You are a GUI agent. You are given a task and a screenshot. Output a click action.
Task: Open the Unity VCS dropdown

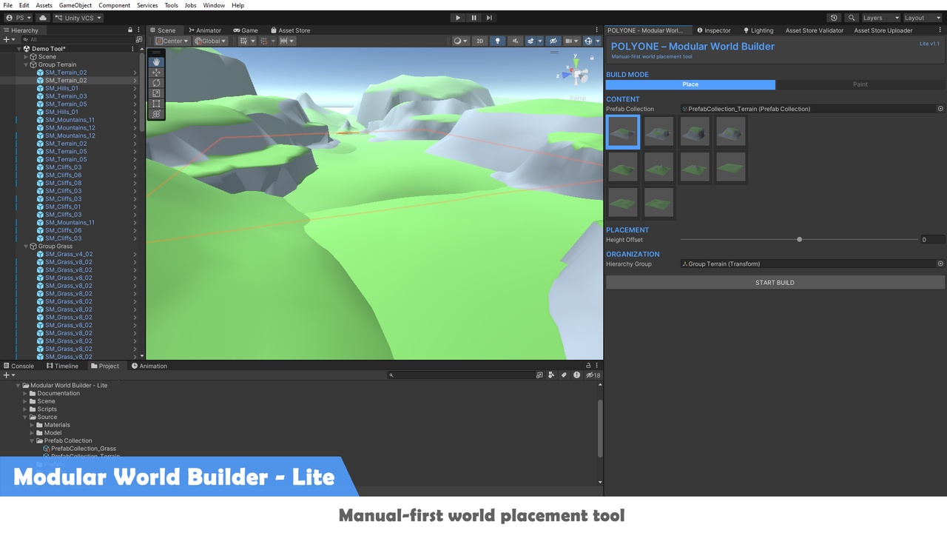pyautogui.click(x=78, y=18)
